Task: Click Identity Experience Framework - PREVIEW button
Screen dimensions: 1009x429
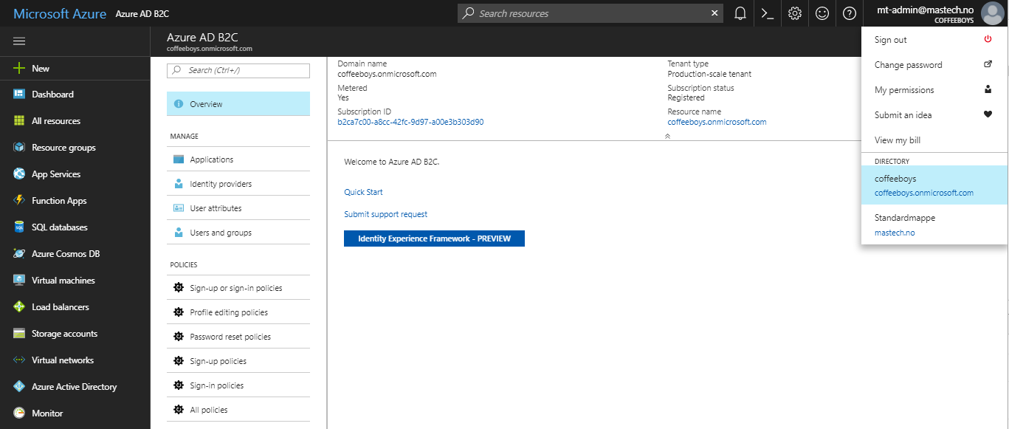Action: [434, 238]
